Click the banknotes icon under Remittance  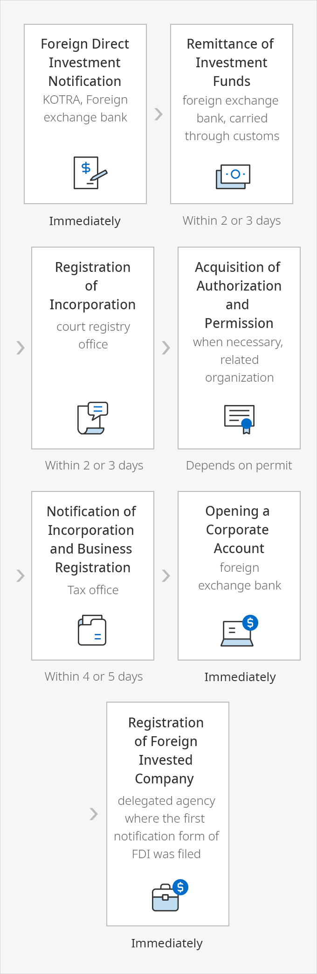tap(233, 177)
